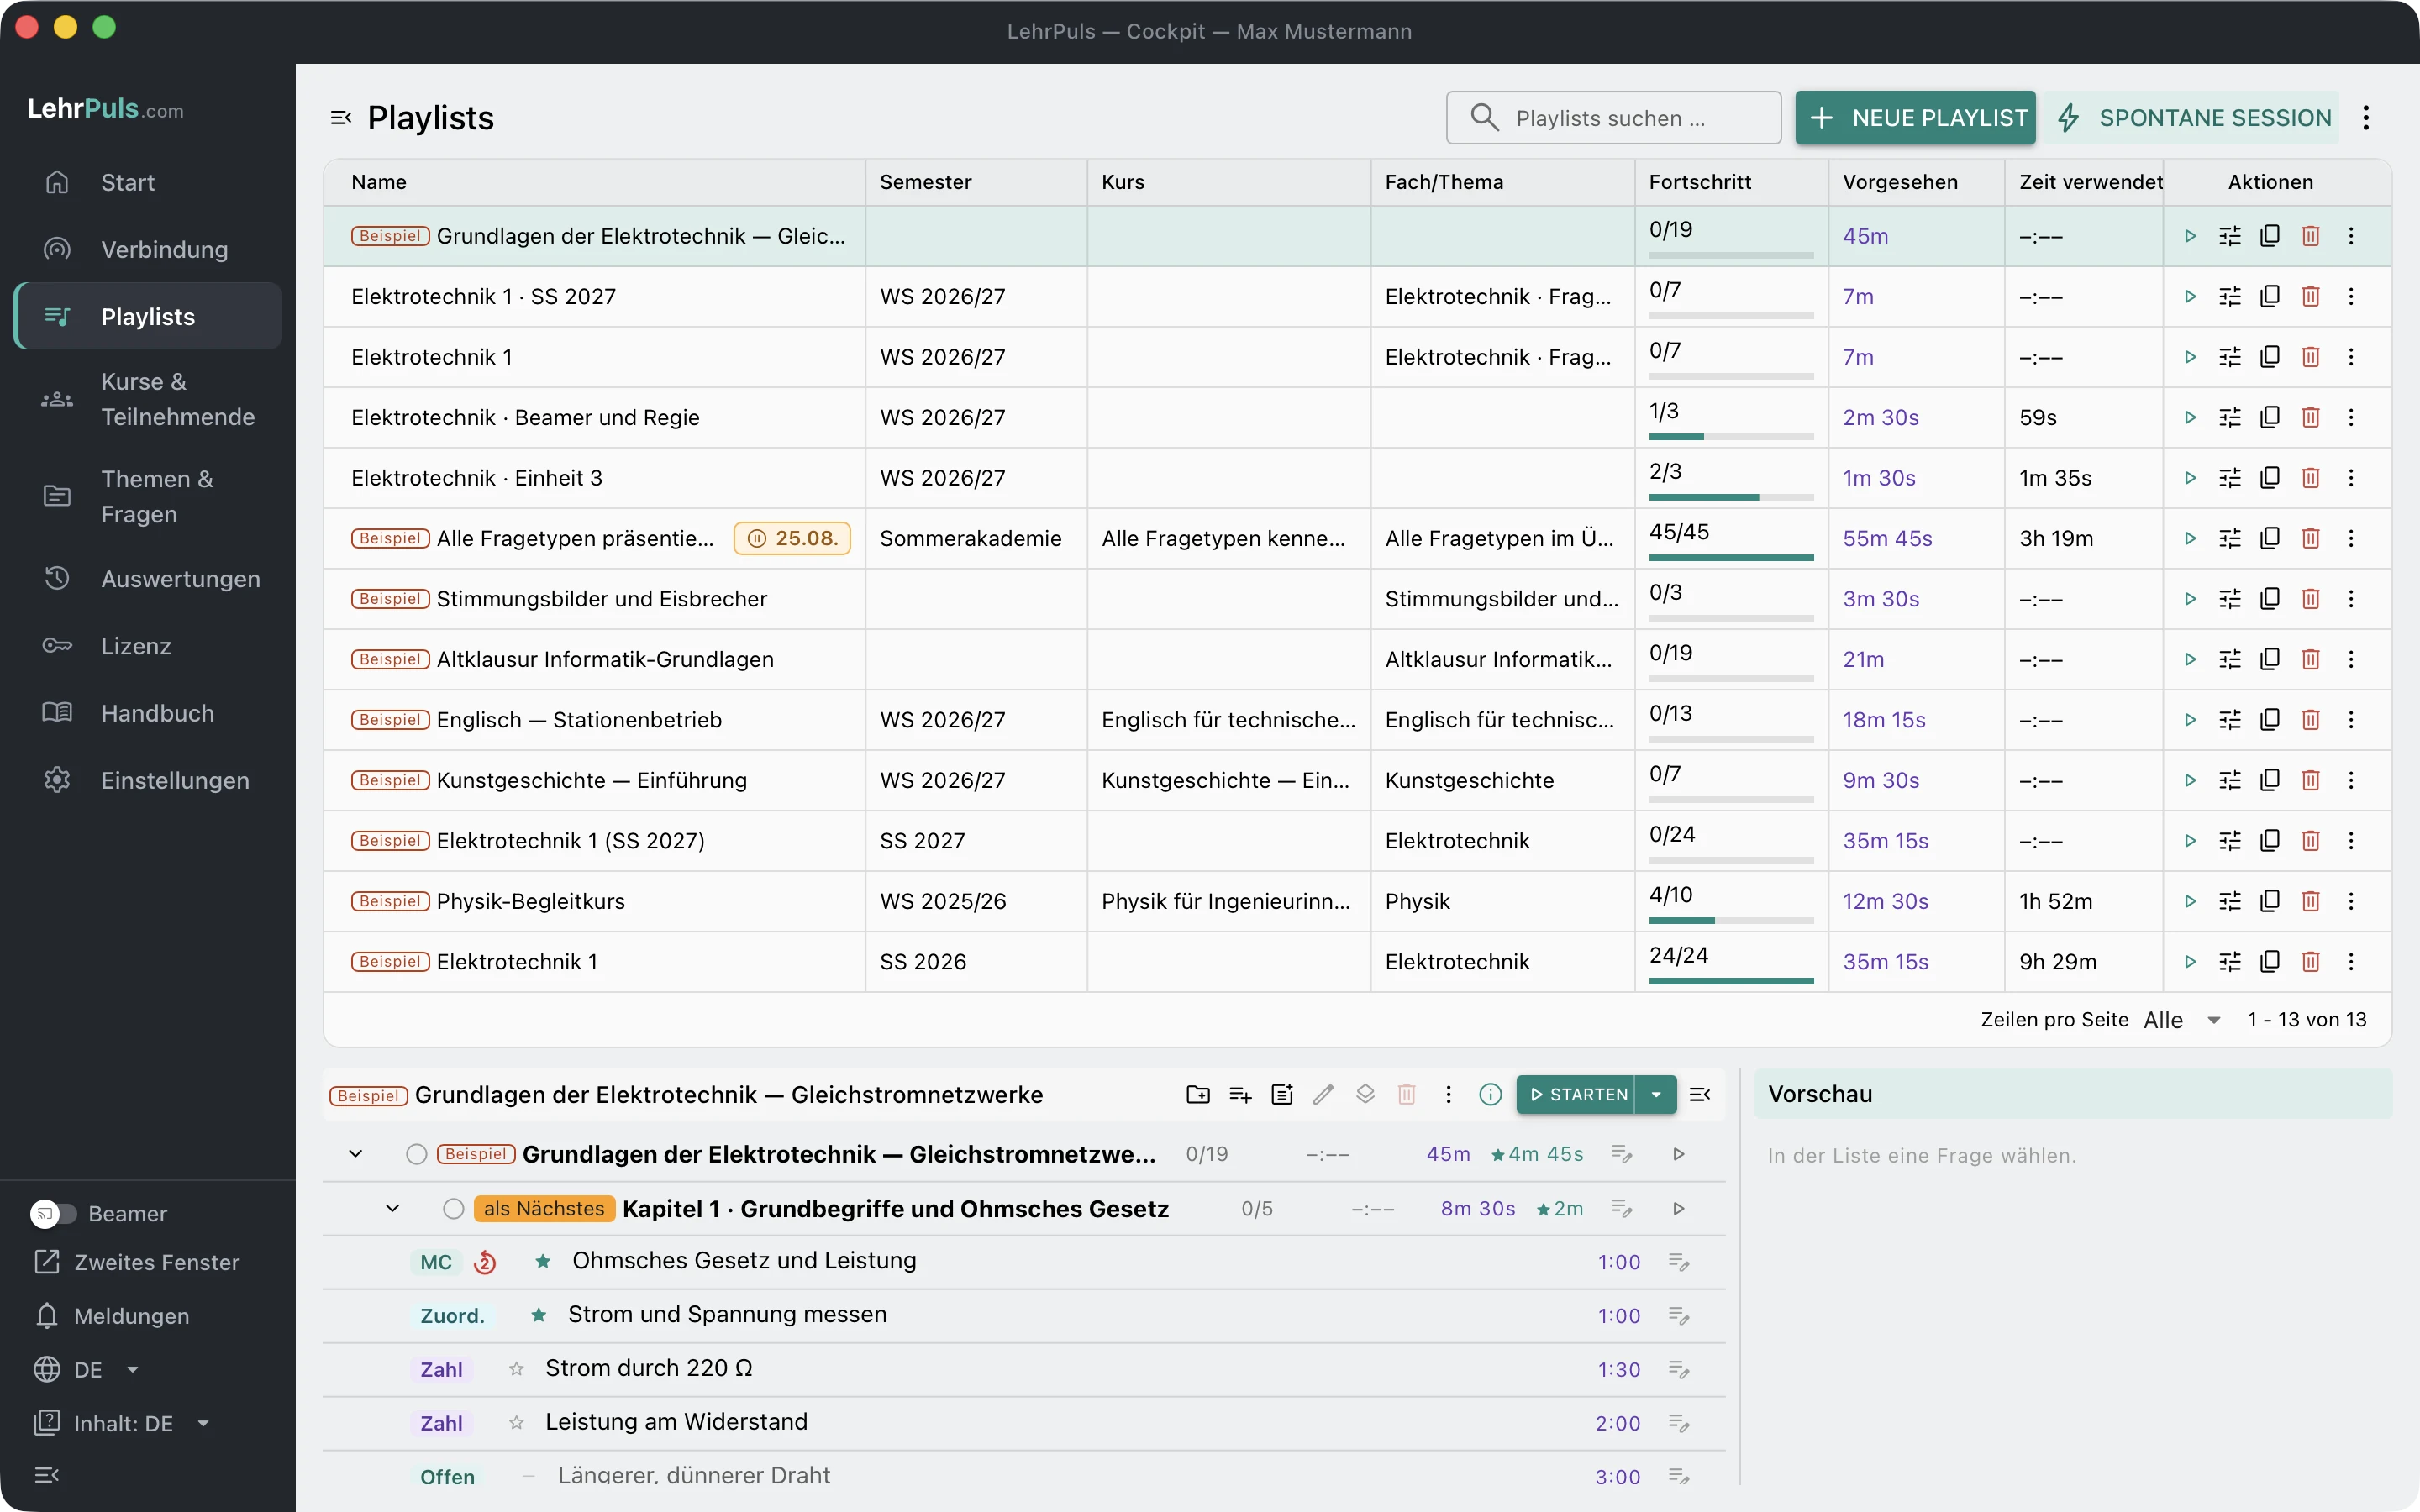Click the pencil edit icon in detail toolbar

pyautogui.click(x=1323, y=1094)
